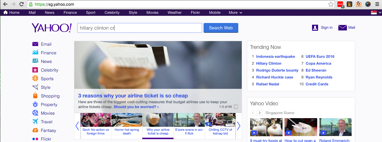Open trending topic UEFA Euro 2016

coord(320,57)
